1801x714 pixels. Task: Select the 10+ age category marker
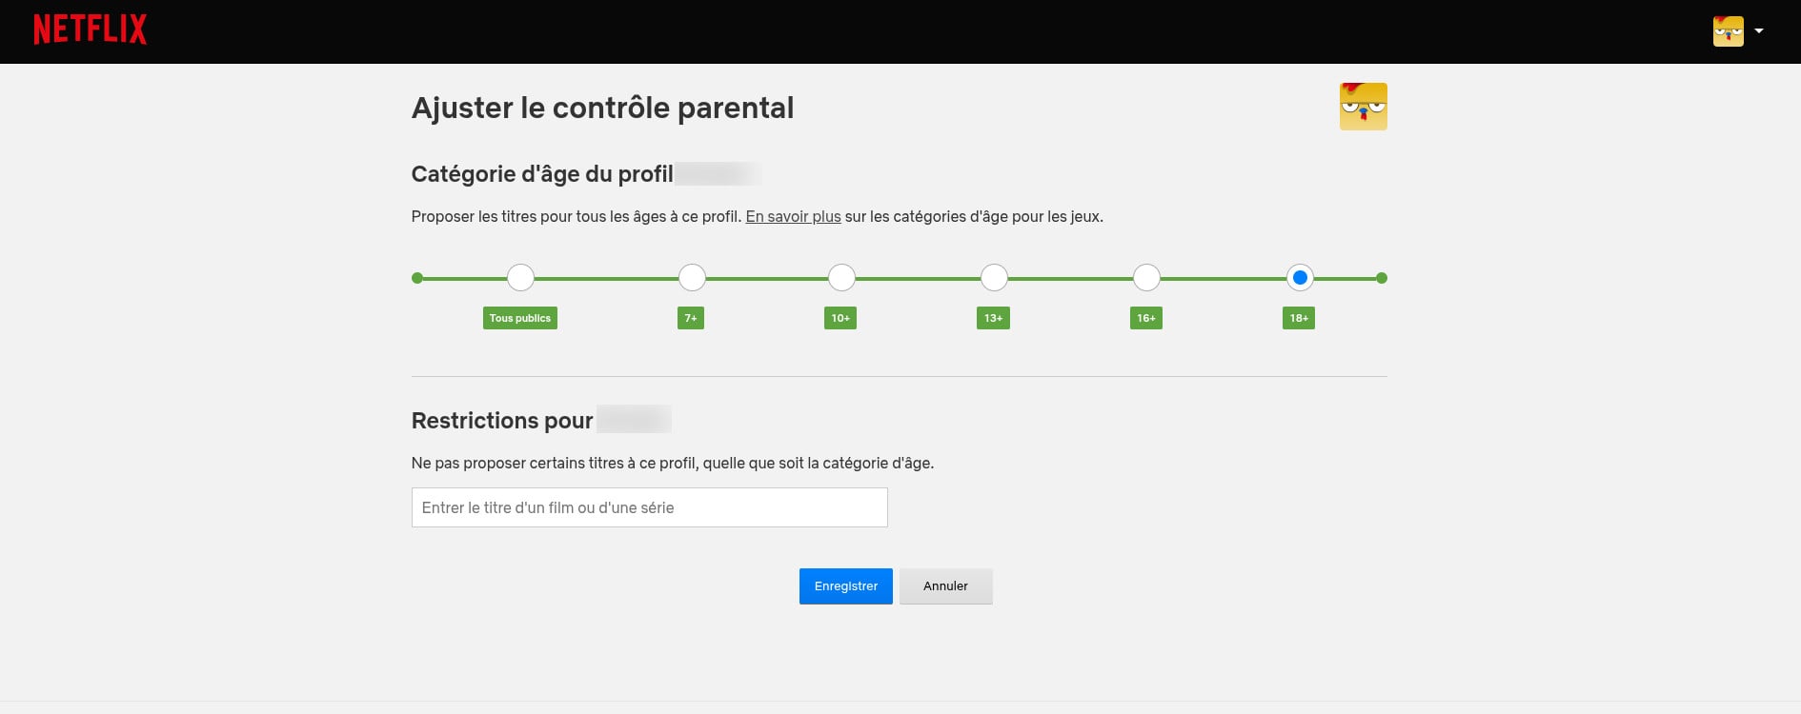840,277
